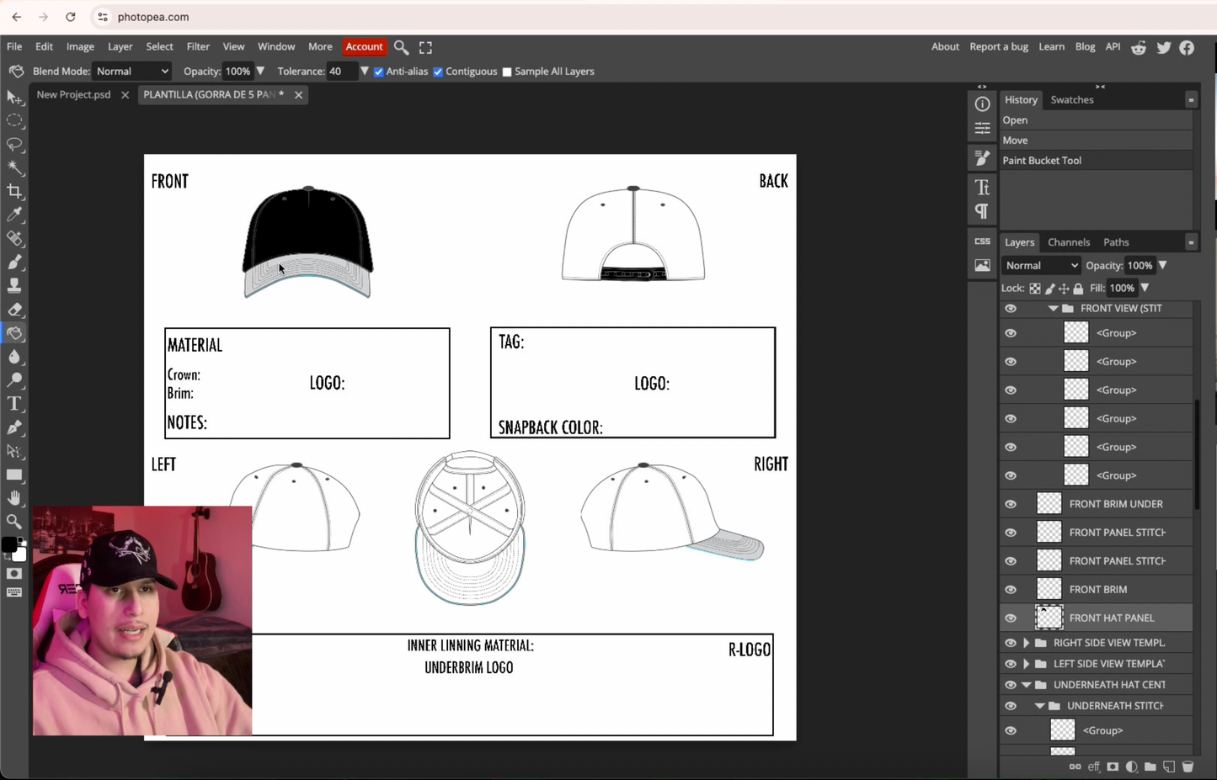
Task: Enable Sample All Layers
Action: pyautogui.click(x=506, y=72)
